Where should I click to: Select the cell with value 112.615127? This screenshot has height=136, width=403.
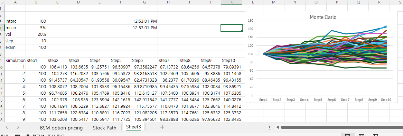[144, 94]
